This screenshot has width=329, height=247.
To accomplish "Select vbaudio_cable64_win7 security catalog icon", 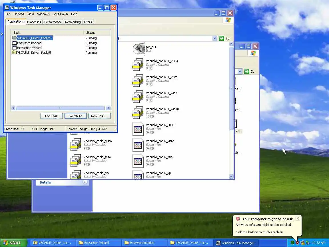I will 138,97.
